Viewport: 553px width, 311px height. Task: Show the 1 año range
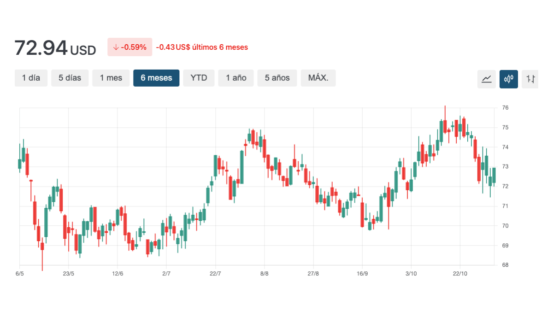tap(236, 78)
